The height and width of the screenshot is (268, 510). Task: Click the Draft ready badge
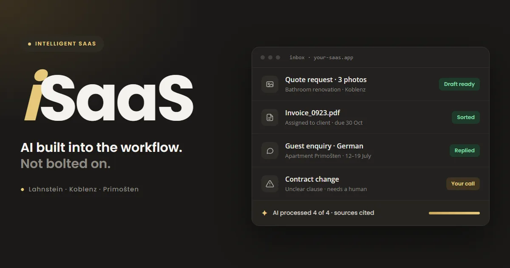459,84
